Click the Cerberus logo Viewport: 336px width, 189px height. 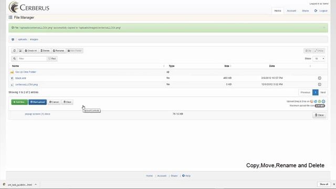coord(29,7)
